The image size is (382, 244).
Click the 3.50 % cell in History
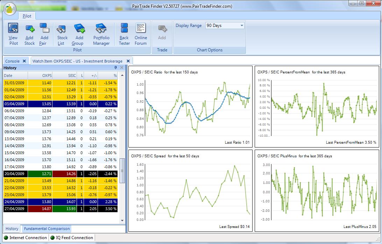tap(108, 209)
